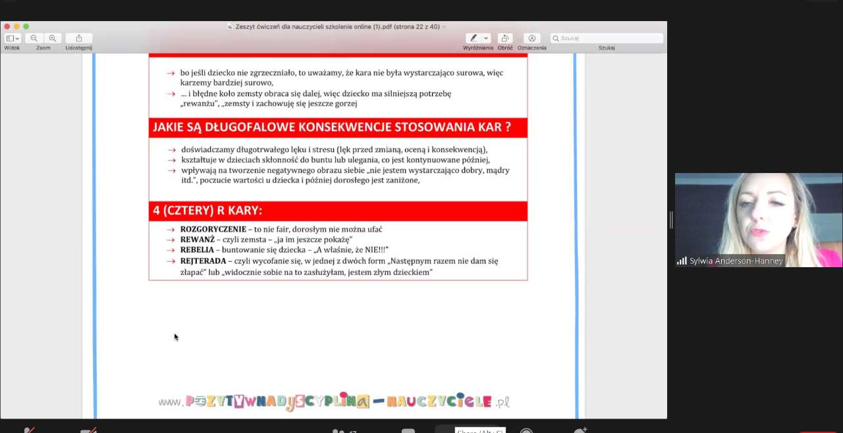The width and height of the screenshot is (843, 433).
Task: Select the Wyróżnienie highlighter pen tool
Action: point(473,38)
